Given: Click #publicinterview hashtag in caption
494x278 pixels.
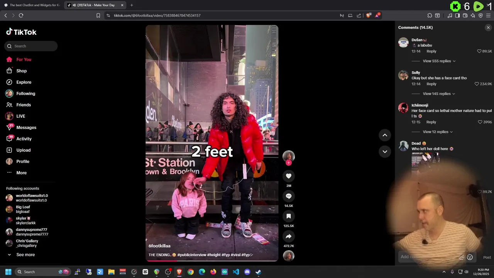Looking at the screenshot, I should [x=192, y=255].
